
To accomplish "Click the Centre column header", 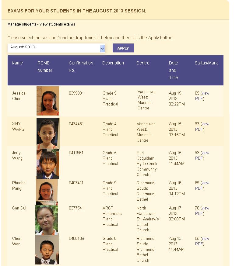I will pos(143,63).
